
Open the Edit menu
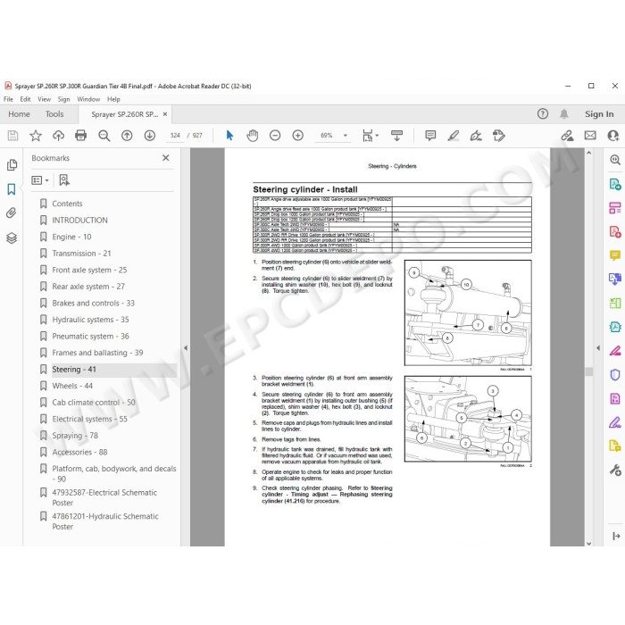(x=25, y=99)
